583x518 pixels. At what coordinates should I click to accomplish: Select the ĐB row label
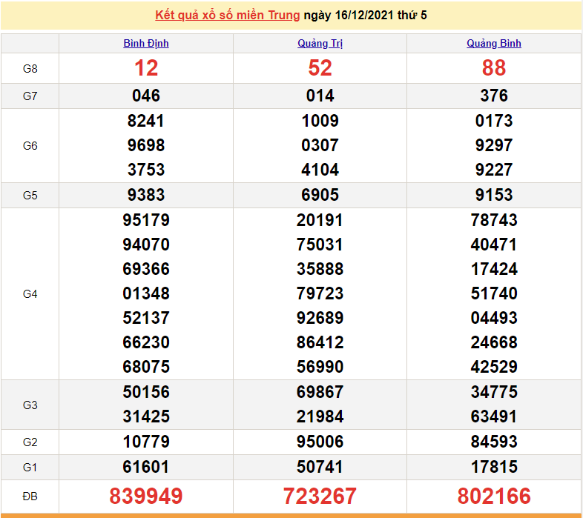tap(30, 496)
